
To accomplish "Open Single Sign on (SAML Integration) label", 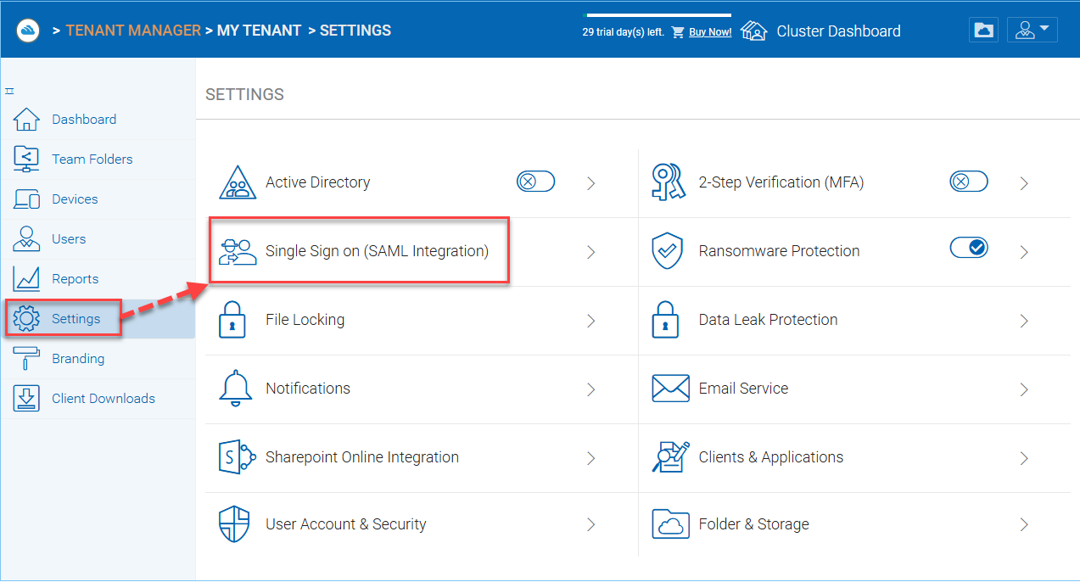I will tap(377, 251).
